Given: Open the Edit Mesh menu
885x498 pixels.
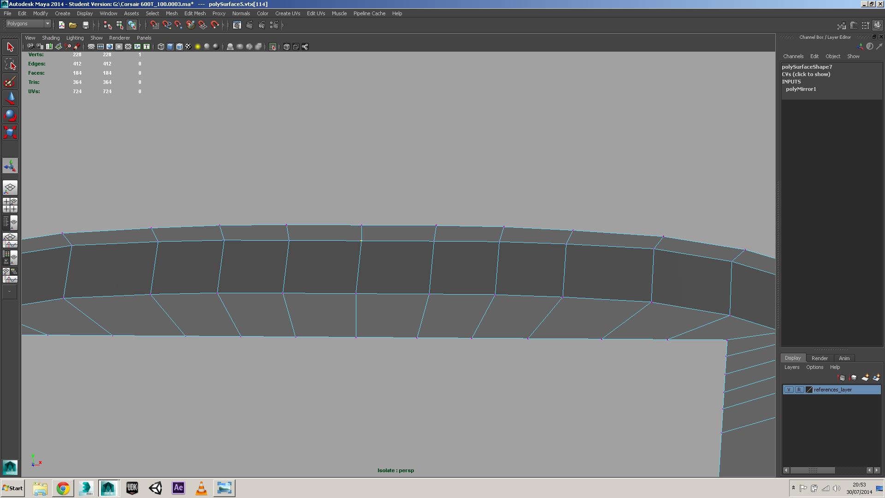Looking at the screenshot, I should click(195, 13).
